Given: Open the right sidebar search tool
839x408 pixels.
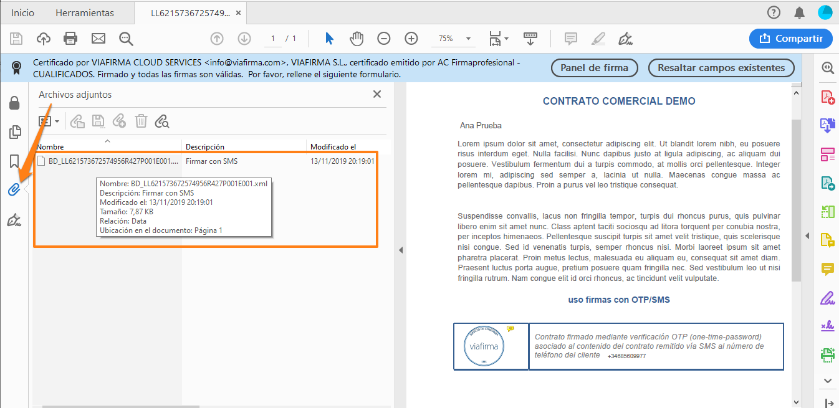Looking at the screenshot, I should pyautogui.click(x=828, y=68).
